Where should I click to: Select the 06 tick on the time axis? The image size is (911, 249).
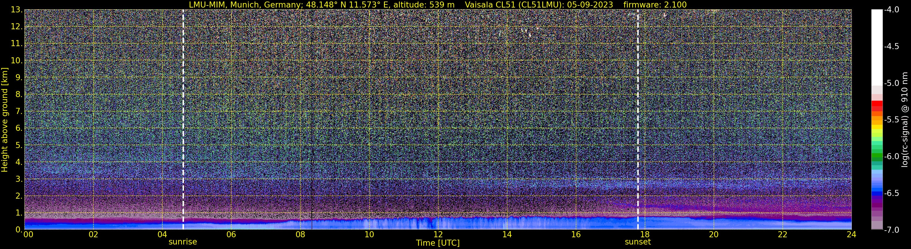click(x=231, y=235)
